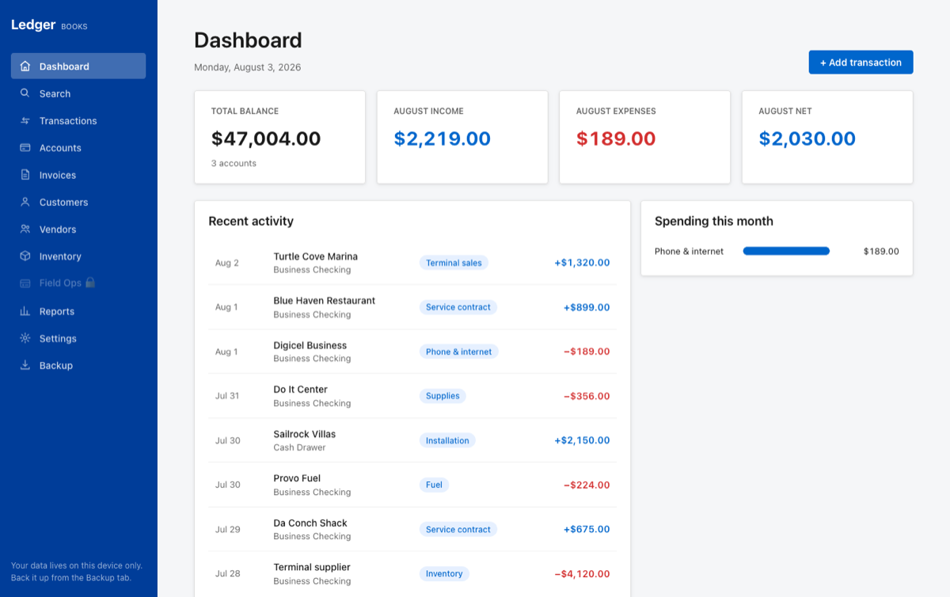Click the Search magnifier icon
The height and width of the screenshot is (597, 950).
(25, 93)
